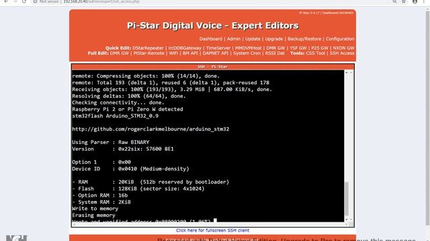Viewport: 430px width, 241px height.
Task: Click the address bar URL field
Action: 101,1
